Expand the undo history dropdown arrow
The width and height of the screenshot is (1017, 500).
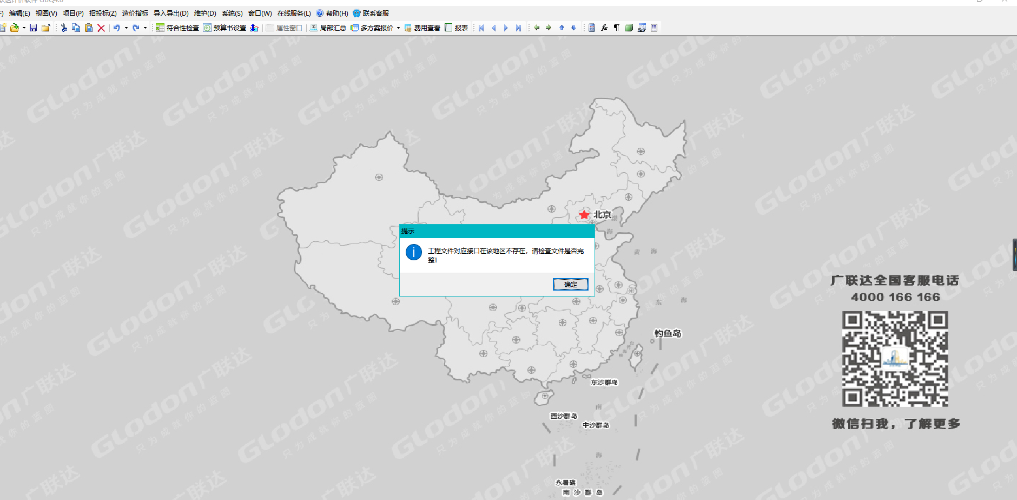pyautogui.click(x=126, y=28)
